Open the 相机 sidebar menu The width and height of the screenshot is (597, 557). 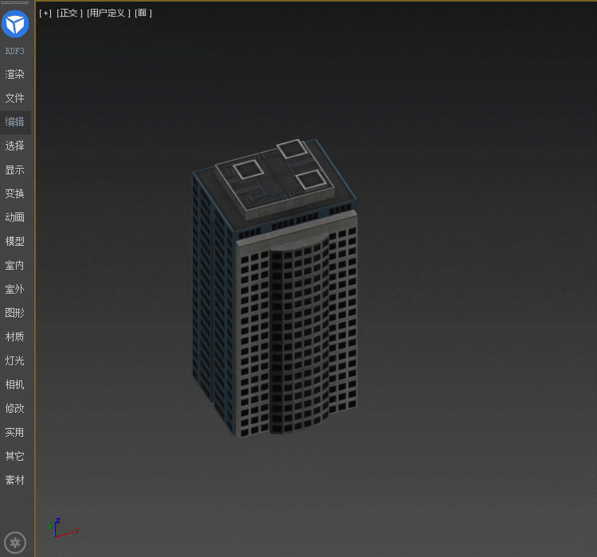coord(15,384)
